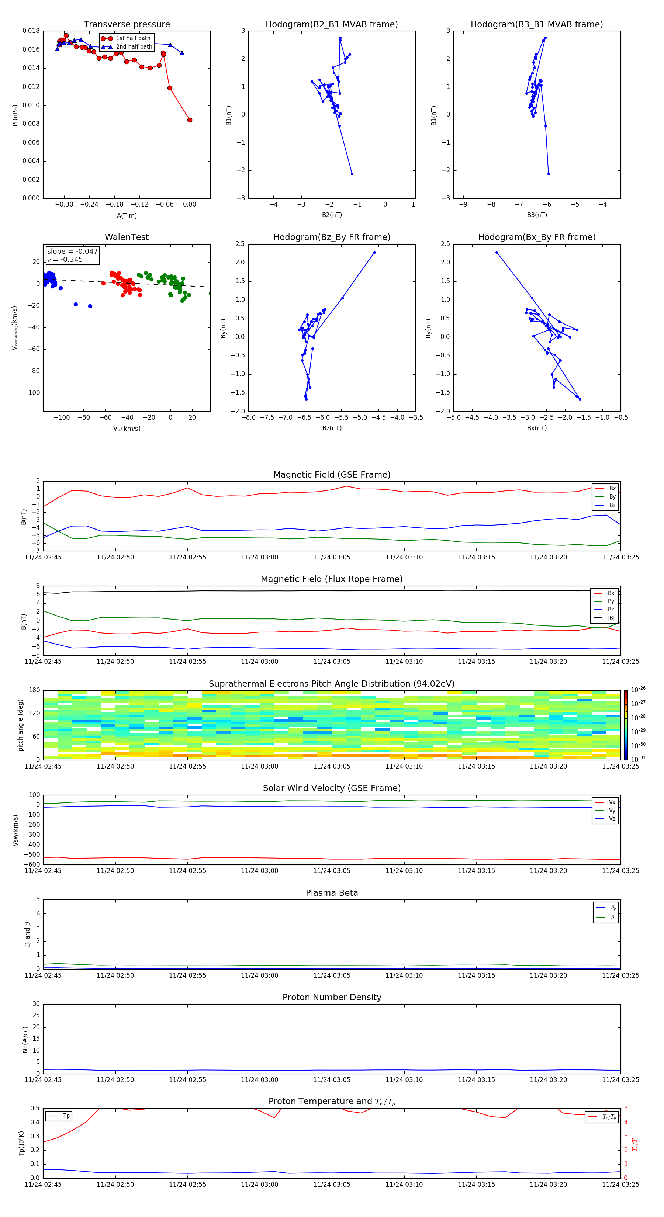Viewport: 664px width, 1217px height.
Task: Select Vz in velocity legend
Action: pos(605,819)
